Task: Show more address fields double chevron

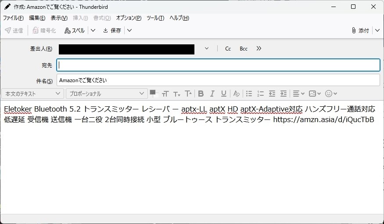Action: pyautogui.click(x=259, y=48)
